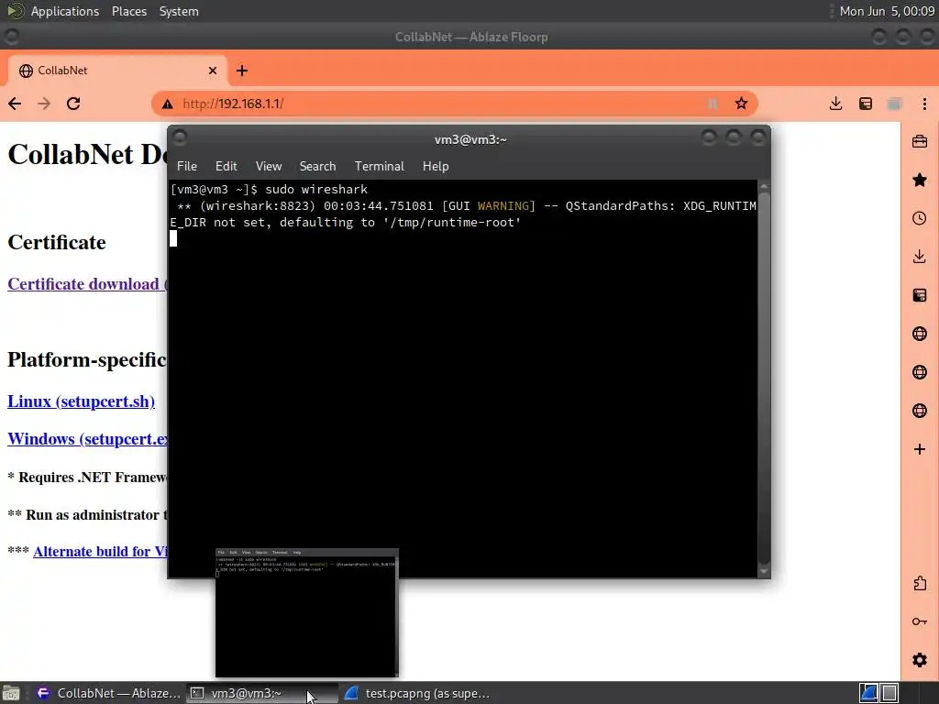Click the Certificate download link
Screen dimensions: 939x704
pyautogui.click(x=87, y=284)
